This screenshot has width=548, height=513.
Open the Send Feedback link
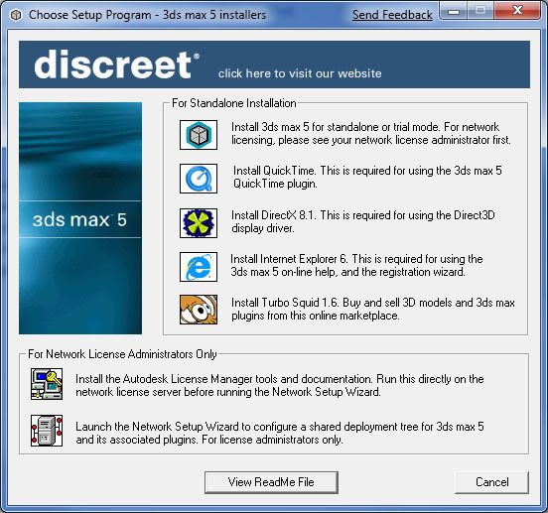pyautogui.click(x=392, y=15)
